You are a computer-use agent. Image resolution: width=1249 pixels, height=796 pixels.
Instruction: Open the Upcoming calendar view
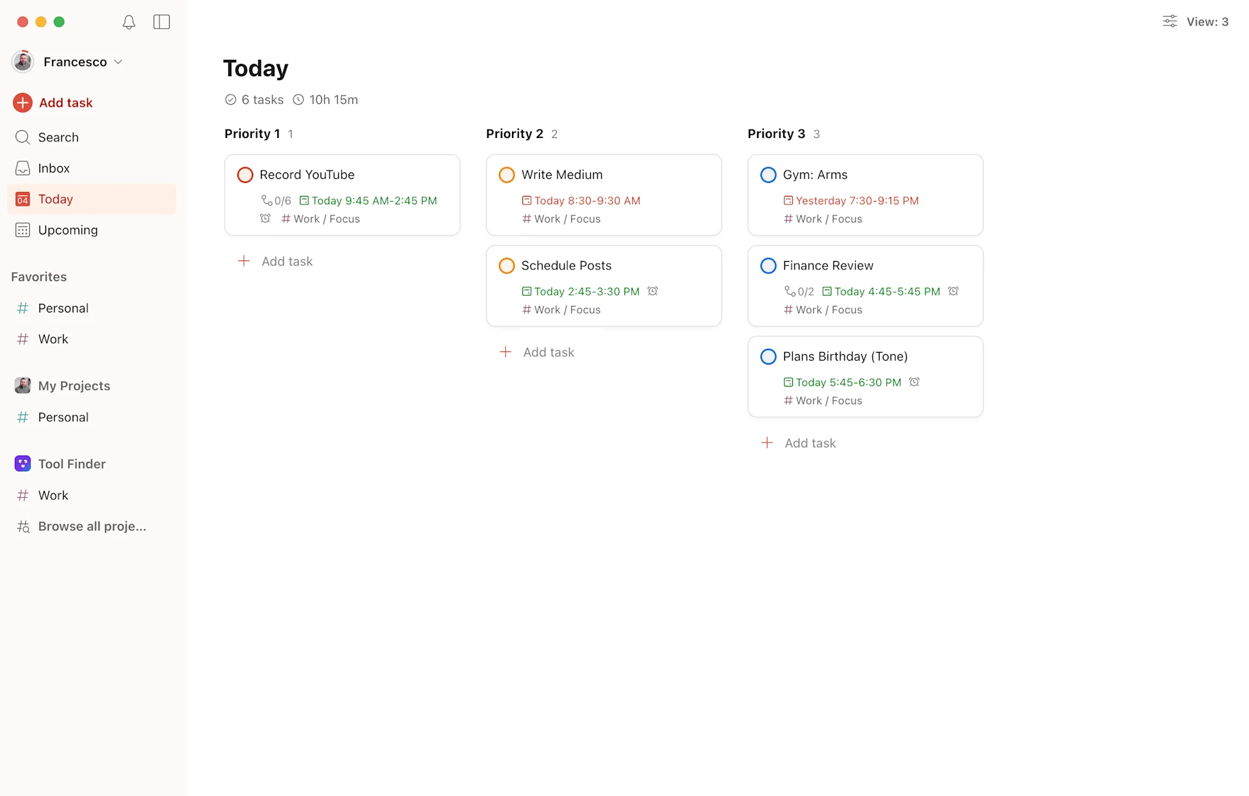(68, 230)
